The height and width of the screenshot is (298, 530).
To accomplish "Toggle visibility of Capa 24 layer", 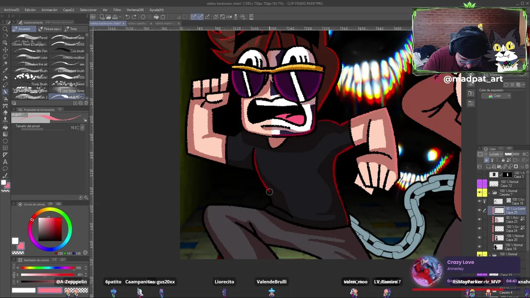I will coord(479,228).
